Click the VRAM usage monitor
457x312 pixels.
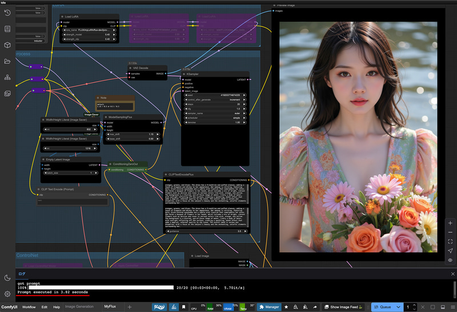tap(231, 307)
